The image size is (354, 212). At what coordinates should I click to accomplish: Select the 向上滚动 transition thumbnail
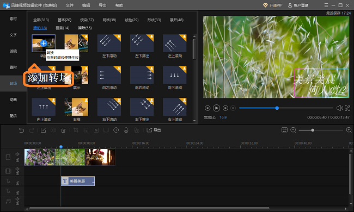pyautogui.click(x=44, y=107)
